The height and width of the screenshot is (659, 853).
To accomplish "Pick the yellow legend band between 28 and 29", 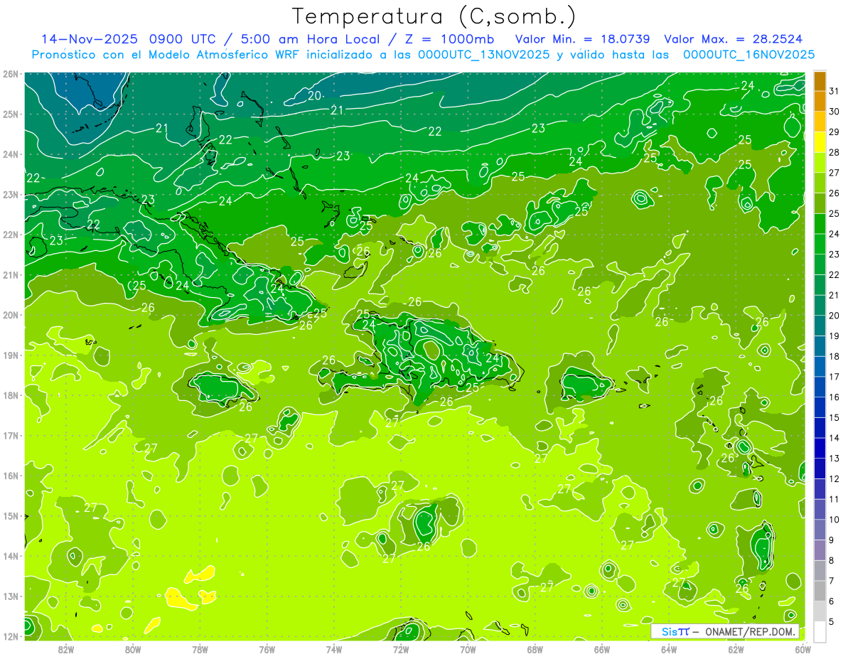I will [820, 143].
